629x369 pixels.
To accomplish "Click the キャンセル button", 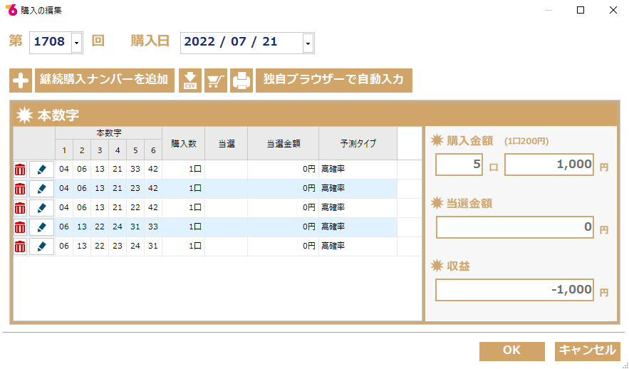I will [588, 351].
